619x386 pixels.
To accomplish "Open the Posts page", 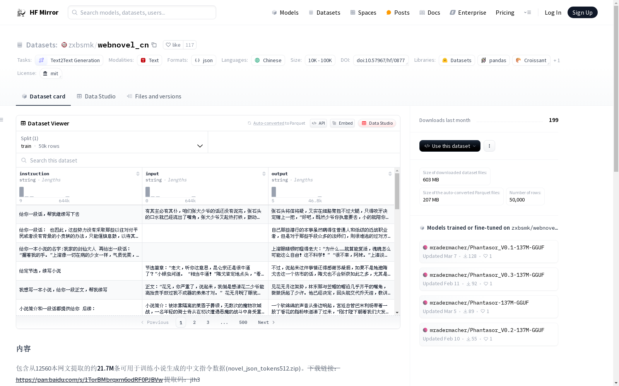I will click(398, 12).
